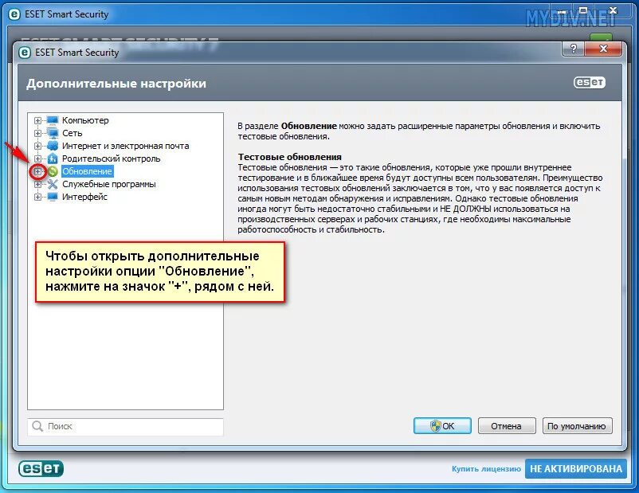Viewport: 639px width, 493px height.
Task: Click the Компьютер monitor icon
Action: 53,120
